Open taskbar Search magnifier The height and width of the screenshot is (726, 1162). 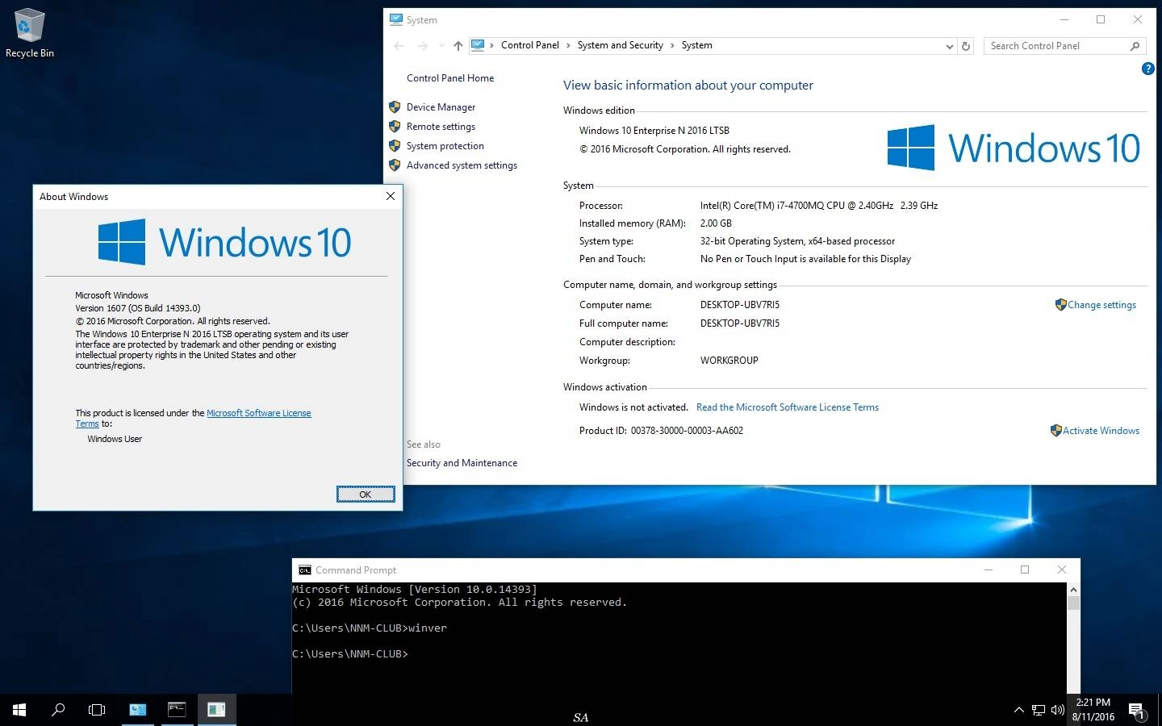click(x=58, y=710)
